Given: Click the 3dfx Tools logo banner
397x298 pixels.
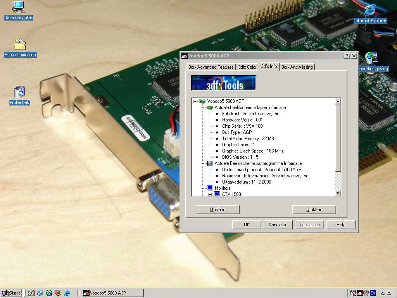Looking at the screenshot, I should click(x=223, y=83).
